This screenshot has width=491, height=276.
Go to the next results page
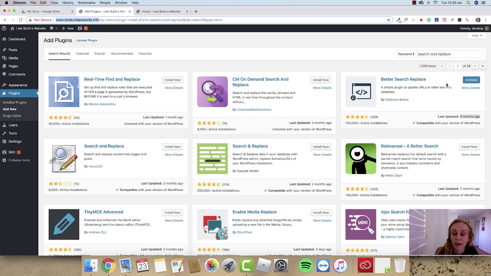(x=475, y=66)
